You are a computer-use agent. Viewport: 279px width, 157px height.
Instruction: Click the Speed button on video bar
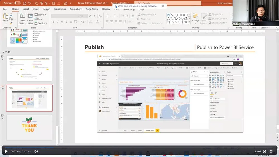pos(257,151)
